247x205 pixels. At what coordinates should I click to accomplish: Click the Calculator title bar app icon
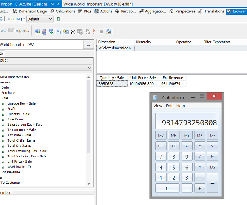point(155,97)
